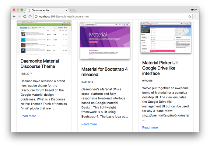View site information icon beside localhost URL

[36, 16]
